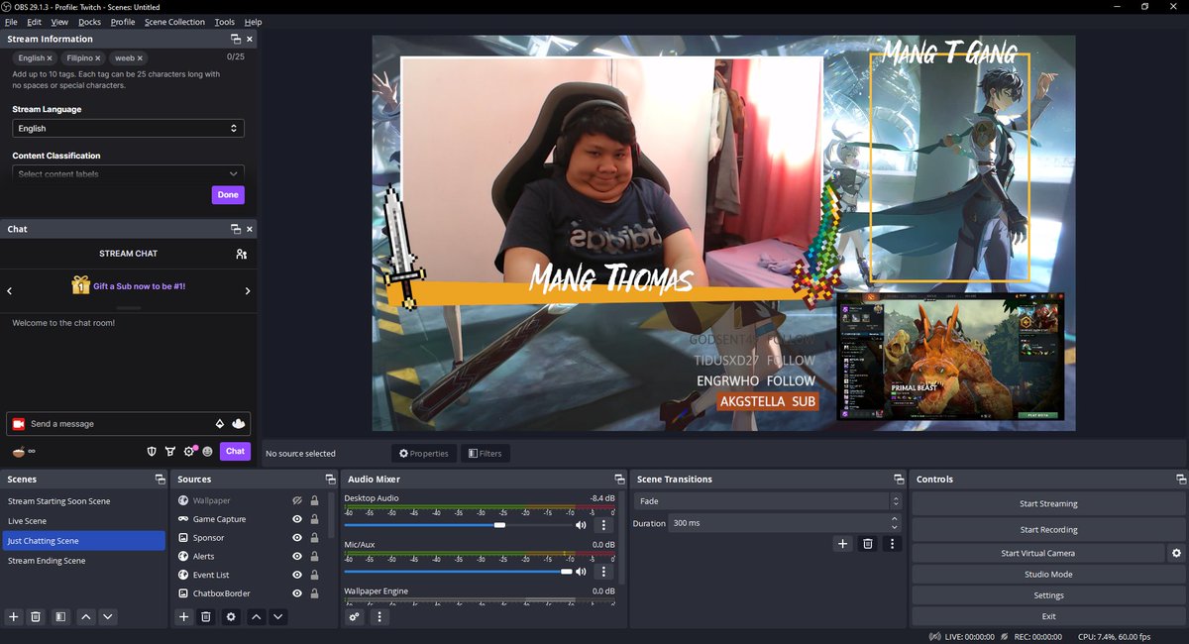Open scene filters icon in the Scenes panel
1189x644 pixels.
tap(60, 616)
